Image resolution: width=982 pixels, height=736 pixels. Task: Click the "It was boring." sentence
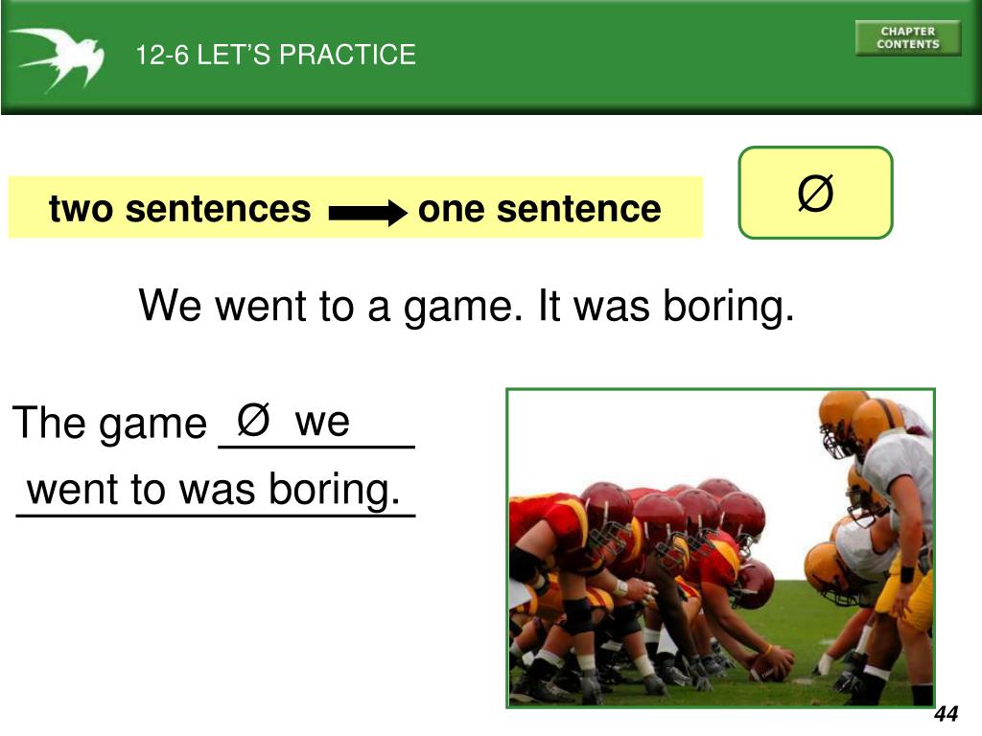click(666, 306)
